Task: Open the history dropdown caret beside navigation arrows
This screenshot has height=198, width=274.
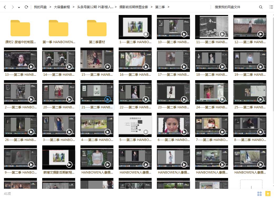Action: 19,7
